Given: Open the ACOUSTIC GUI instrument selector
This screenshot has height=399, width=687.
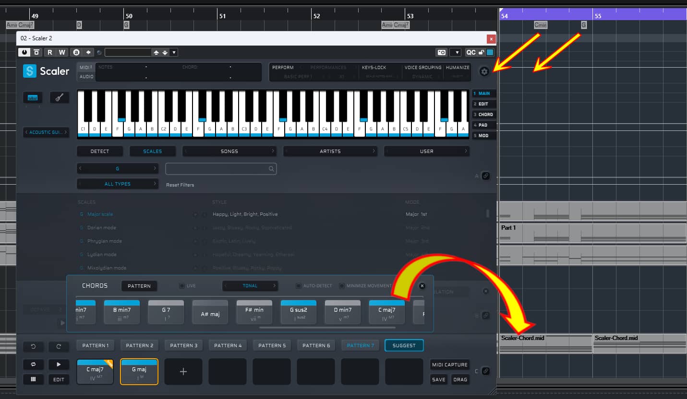Looking at the screenshot, I should (x=47, y=132).
